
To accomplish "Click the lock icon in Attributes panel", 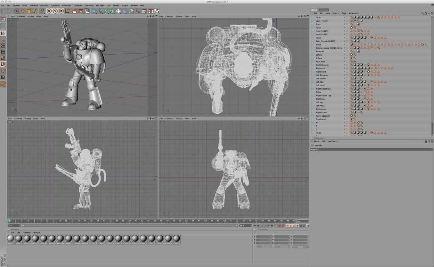I will click(x=426, y=141).
